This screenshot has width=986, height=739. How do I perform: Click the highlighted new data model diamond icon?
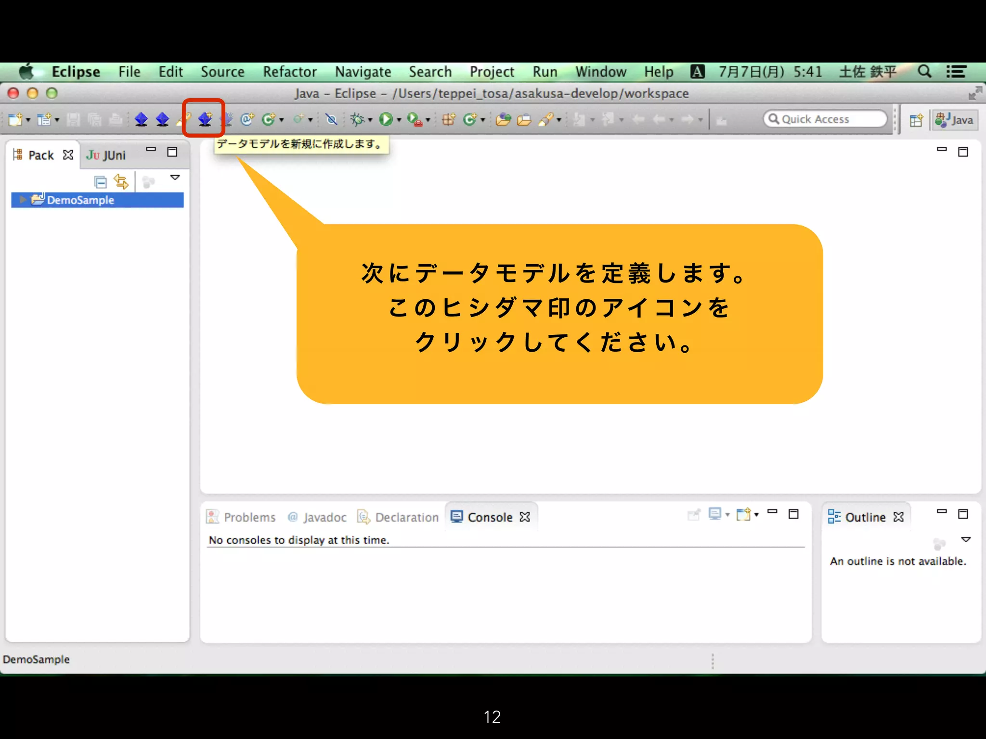click(205, 119)
